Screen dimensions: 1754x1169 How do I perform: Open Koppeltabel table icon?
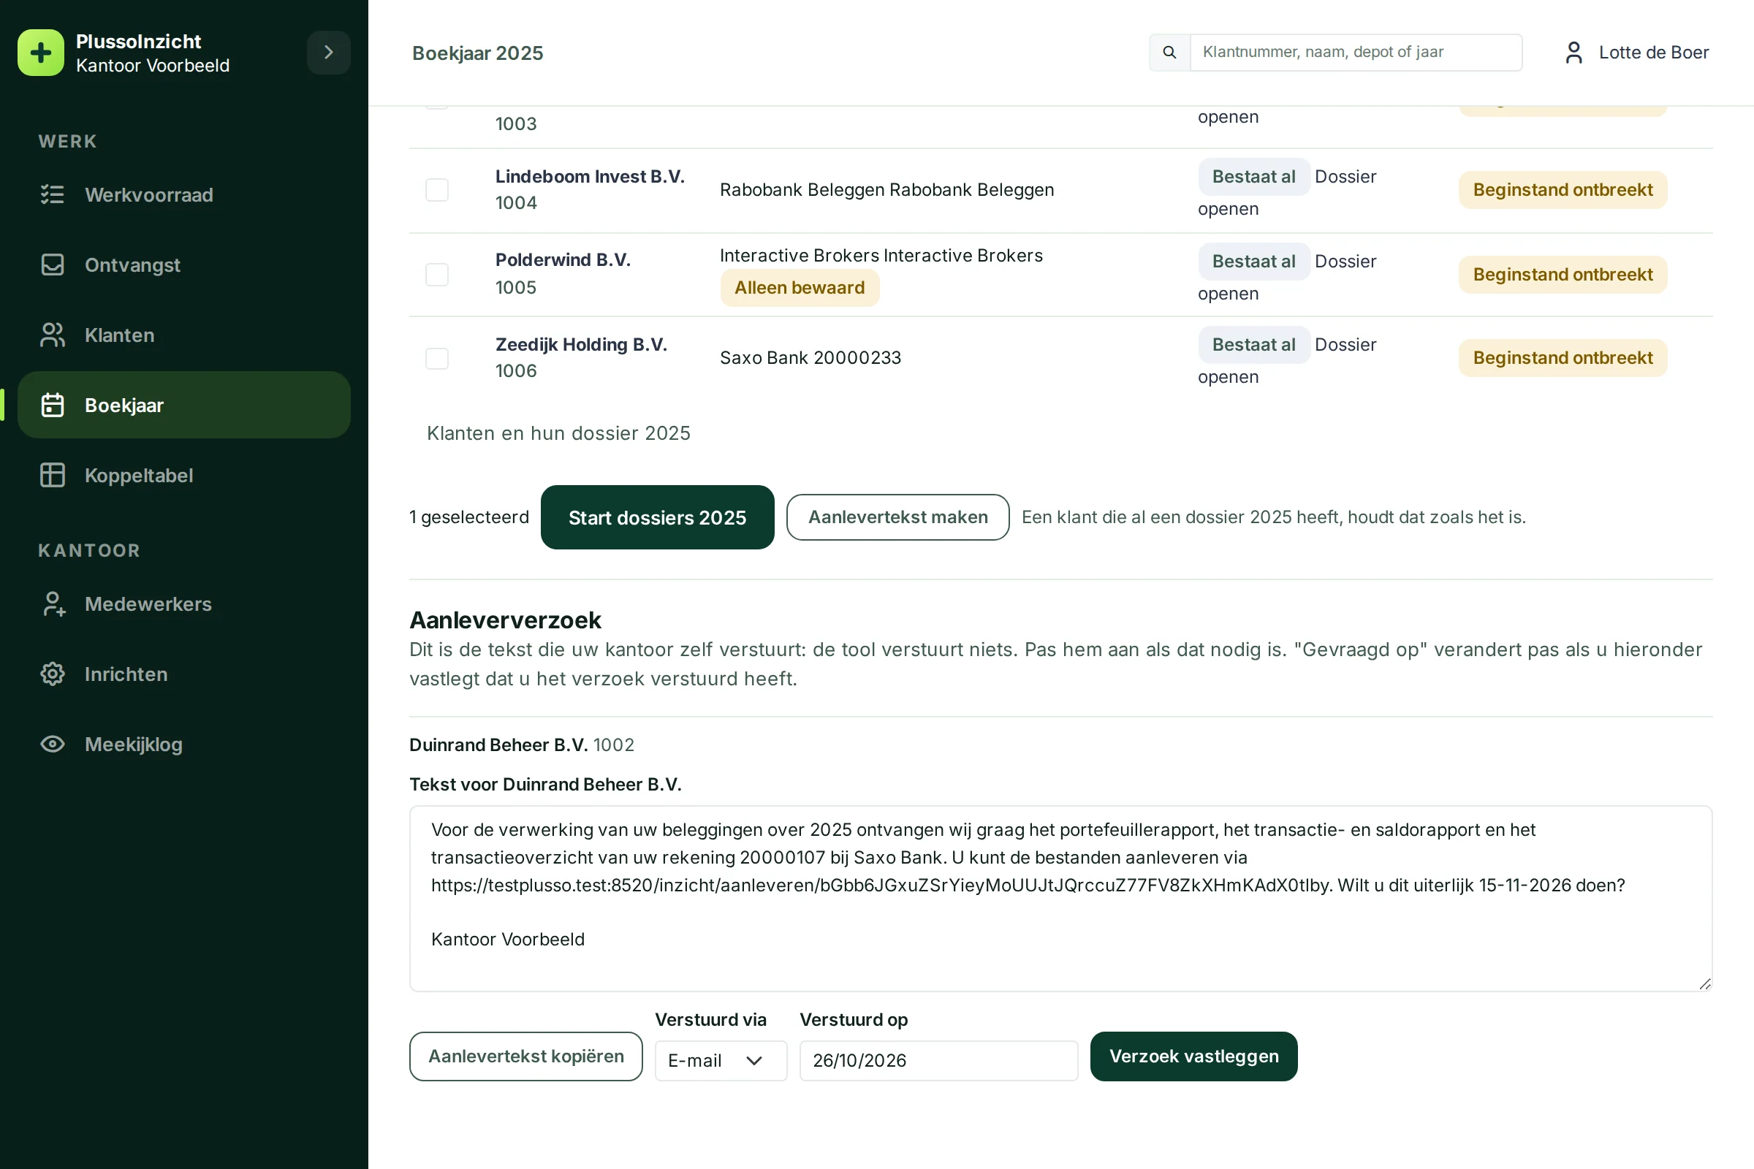52,475
